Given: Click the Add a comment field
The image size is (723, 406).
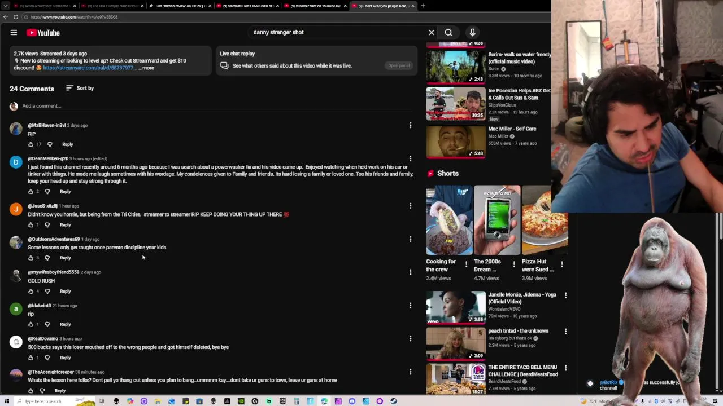Looking at the screenshot, I should click(215, 106).
